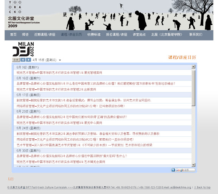Image resolution: width=218 pixels, height=194 pixels.
Task: Open event 网络项目管理 1/2
Action: [x=71, y=106]
